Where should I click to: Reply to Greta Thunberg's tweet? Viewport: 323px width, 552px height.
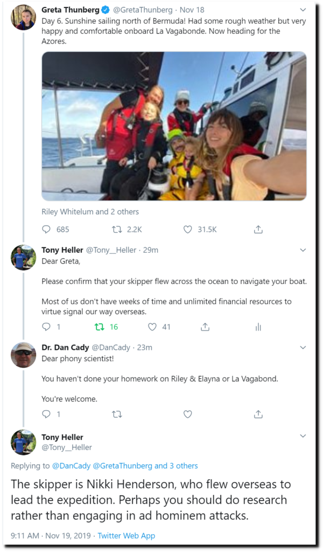(46, 229)
